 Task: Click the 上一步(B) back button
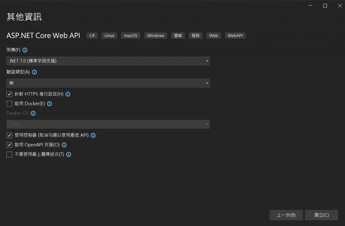[x=286, y=215]
